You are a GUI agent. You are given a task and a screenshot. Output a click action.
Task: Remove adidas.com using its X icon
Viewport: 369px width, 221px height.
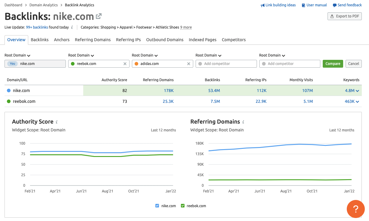click(189, 64)
